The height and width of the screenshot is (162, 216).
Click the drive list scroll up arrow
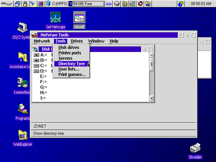click(x=152, y=55)
